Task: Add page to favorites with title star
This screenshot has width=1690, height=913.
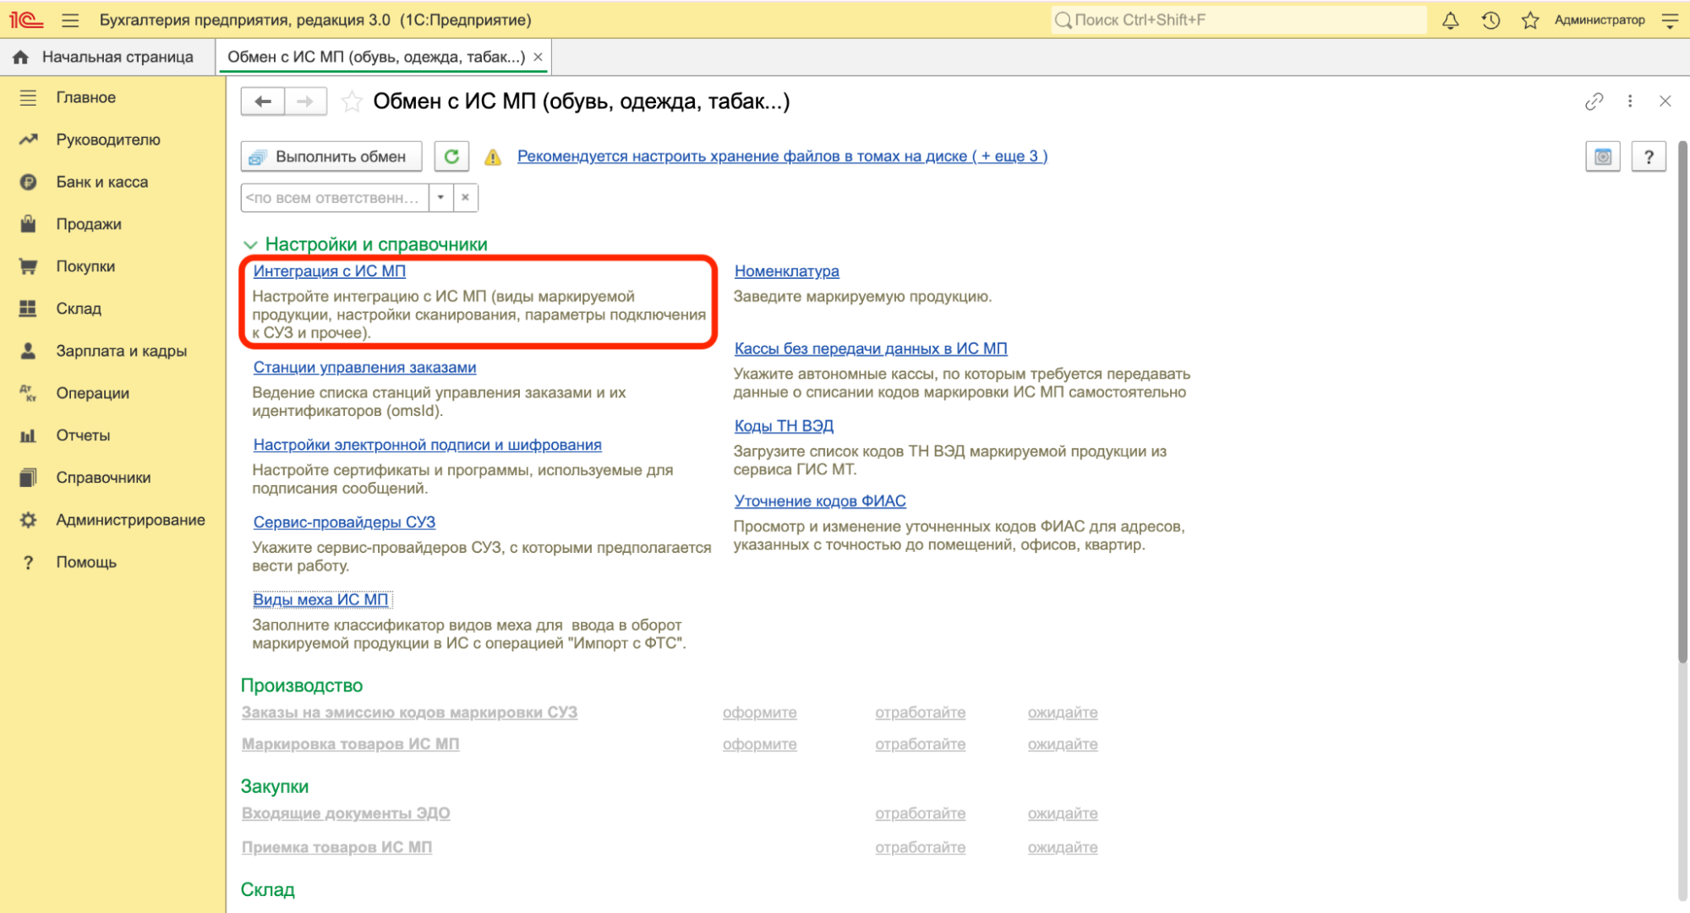Action: pyautogui.click(x=352, y=102)
